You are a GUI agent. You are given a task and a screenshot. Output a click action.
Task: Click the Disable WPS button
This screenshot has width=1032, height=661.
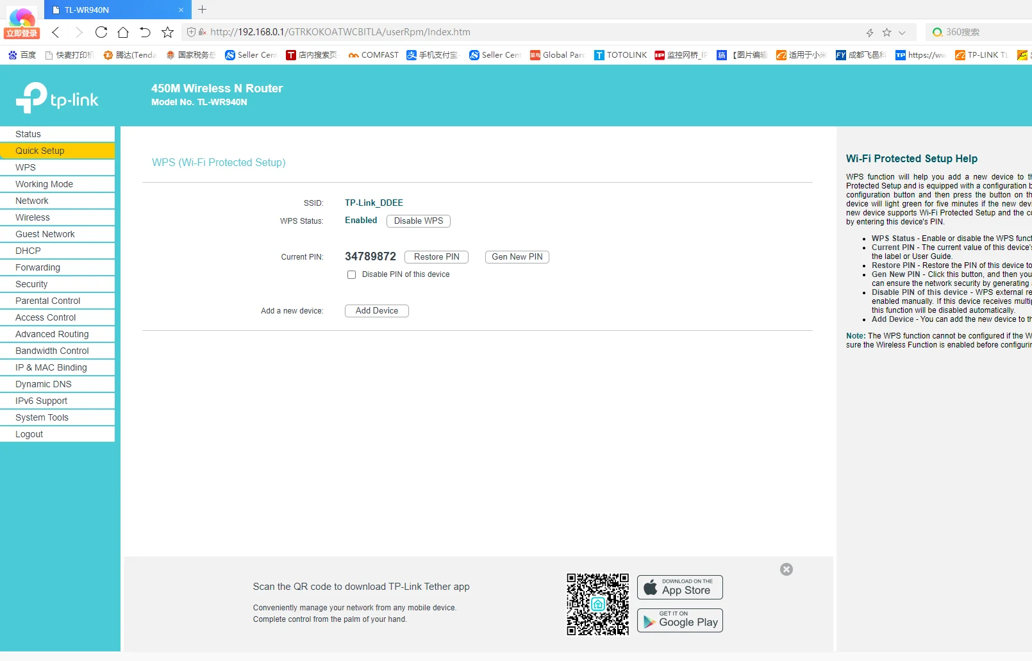pyautogui.click(x=419, y=221)
